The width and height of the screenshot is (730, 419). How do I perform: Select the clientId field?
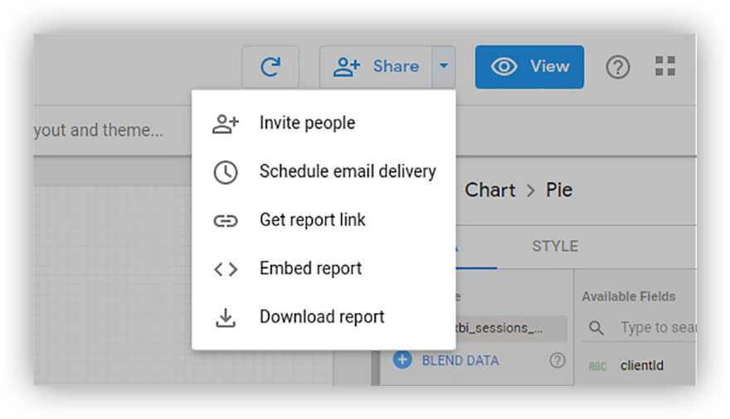pos(641,366)
